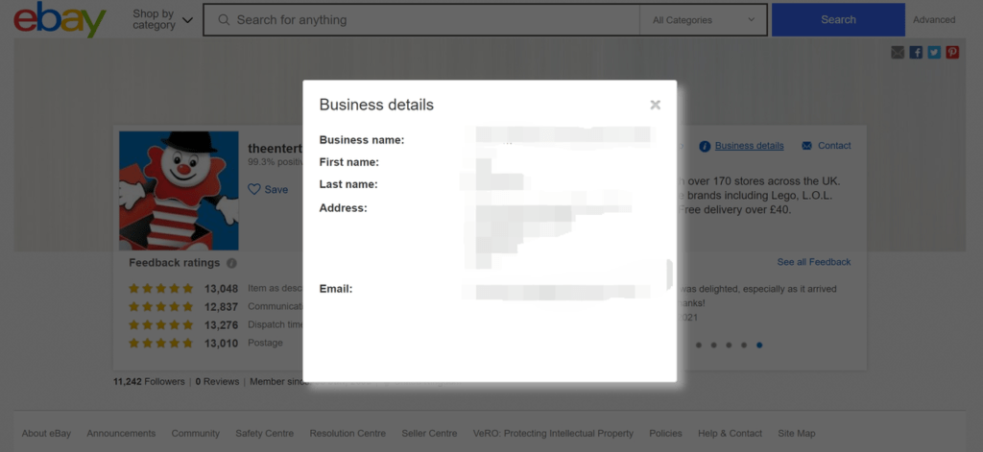Screen dimensions: 983x452
Task: Click the Feedback ratings info icon
Action: tap(231, 263)
